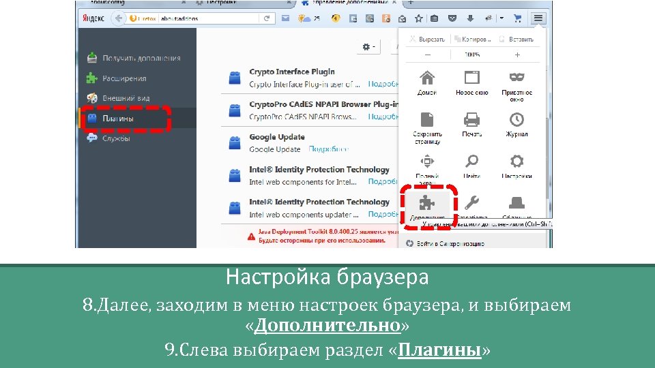Open Подробнее for Intel web components updater

(383, 214)
